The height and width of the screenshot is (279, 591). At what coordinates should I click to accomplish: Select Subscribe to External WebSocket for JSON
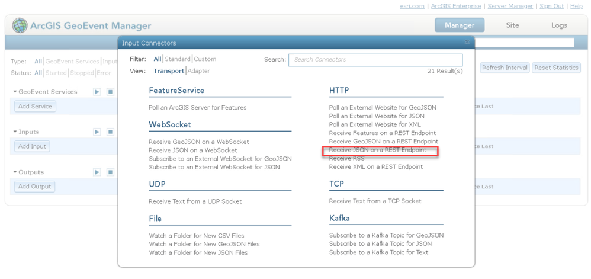point(214,166)
